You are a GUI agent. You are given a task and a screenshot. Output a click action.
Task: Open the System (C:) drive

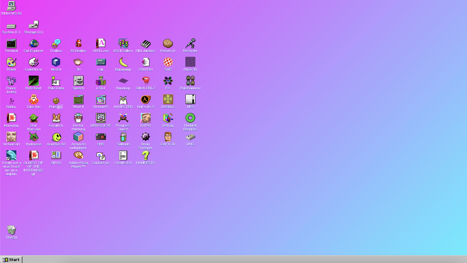coord(11,26)
